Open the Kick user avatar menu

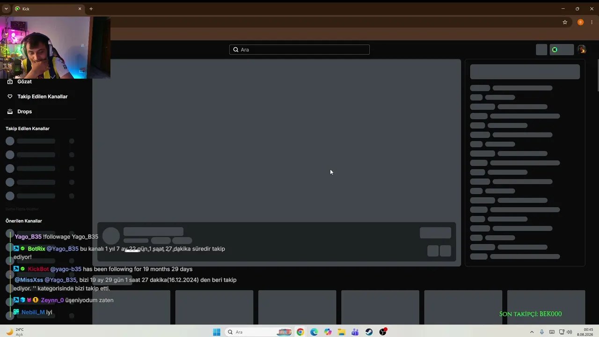[581, 50]
